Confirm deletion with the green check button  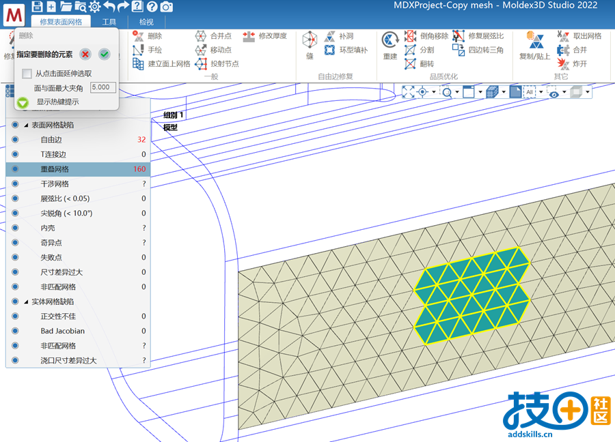pos(105,54)
